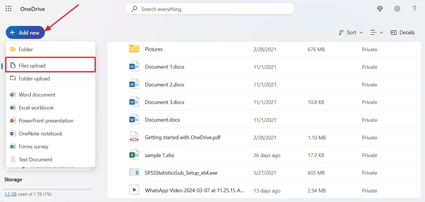The image size is (425, 202).
Task: Click the Search everything field
Action: click(x=210, y=9)
